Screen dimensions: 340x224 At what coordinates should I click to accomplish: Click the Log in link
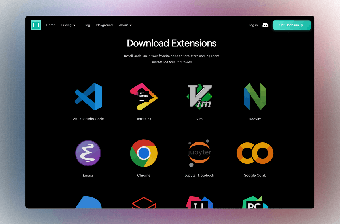[253, 25]
